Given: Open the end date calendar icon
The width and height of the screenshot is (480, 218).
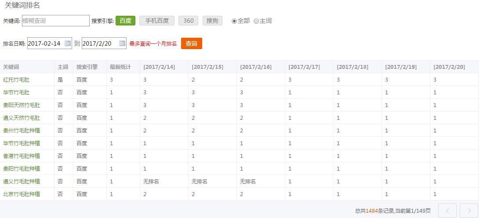Looking at the screenshot, I should [122, 43].
